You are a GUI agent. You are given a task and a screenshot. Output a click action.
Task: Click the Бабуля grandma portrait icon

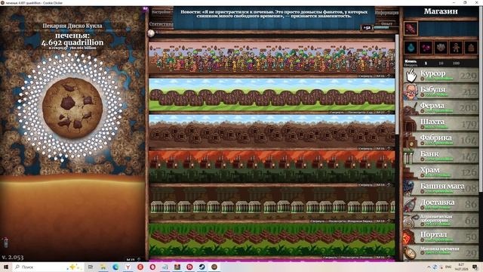click(411, 91)
